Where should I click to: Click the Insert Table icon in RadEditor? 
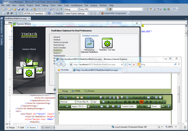click(x=102, y=106)
